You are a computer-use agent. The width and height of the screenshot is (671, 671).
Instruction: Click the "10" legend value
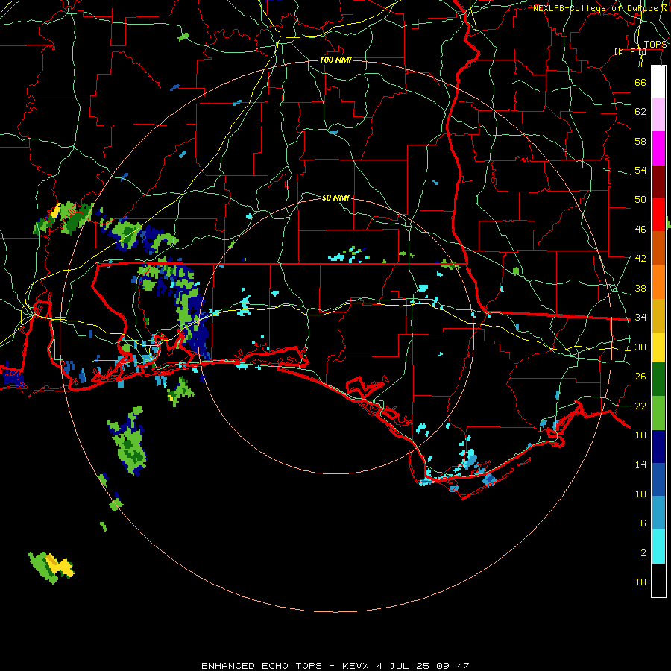coord(640,494)
